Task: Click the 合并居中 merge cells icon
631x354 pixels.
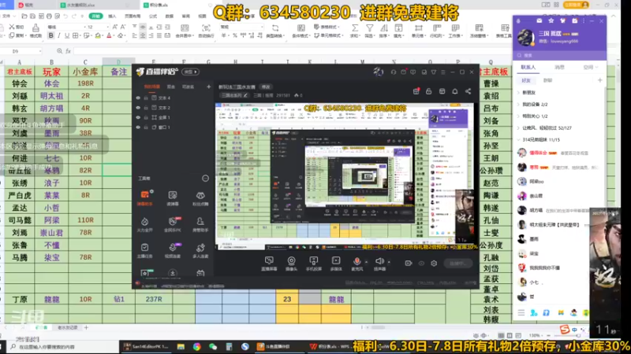Action: pyautogui.click(x=185, y=31)
